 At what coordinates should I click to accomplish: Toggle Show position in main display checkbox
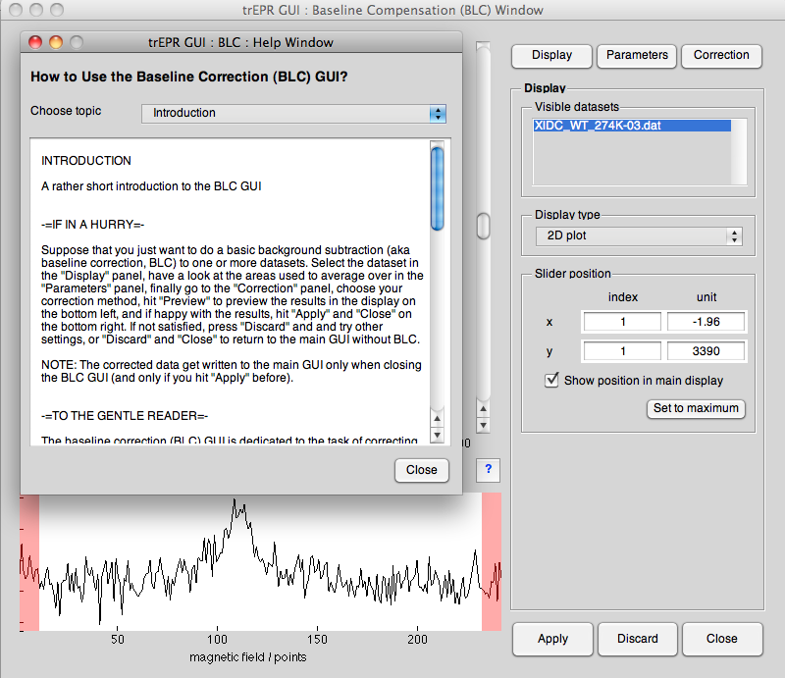pyautogui.click(x=551, y=380)
